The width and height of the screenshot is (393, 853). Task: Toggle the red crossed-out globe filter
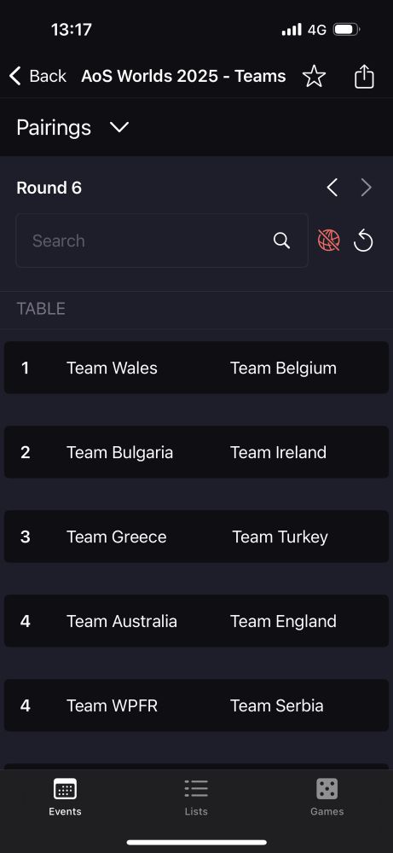(x=329, y=240)
